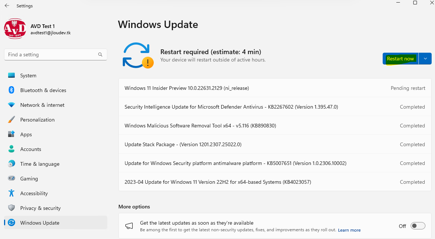Viewport: 435px width, 239px height.
Task: Click the Windows Update page title
Action: click(158, 24)
